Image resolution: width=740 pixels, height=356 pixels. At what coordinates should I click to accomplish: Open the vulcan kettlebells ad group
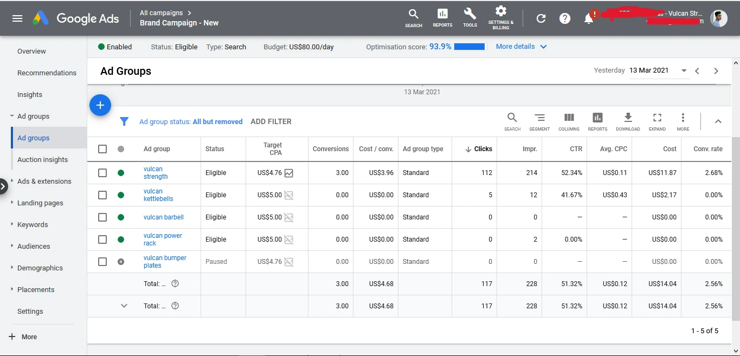tap(158, 195)
